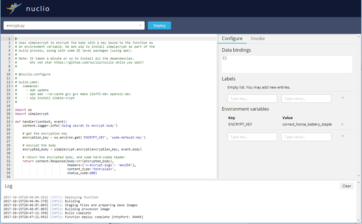
Task: Select the environment variable key input field
Action: click(x=252, y=137)
